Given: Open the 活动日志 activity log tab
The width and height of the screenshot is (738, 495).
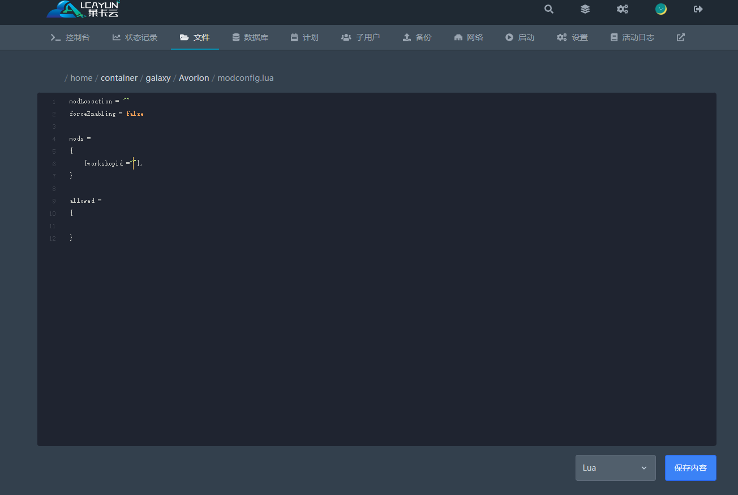Looking at the screenshot, I should coord(632,37).
